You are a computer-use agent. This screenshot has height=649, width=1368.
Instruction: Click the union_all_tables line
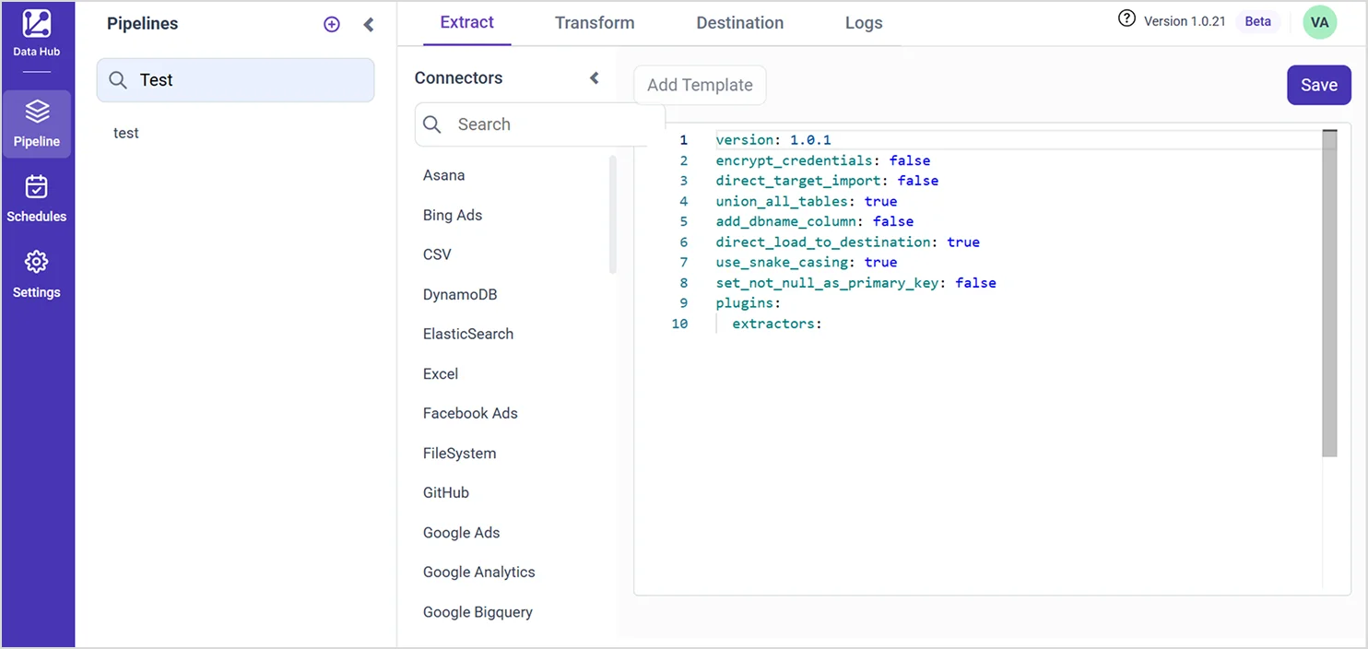click(807, 201)
